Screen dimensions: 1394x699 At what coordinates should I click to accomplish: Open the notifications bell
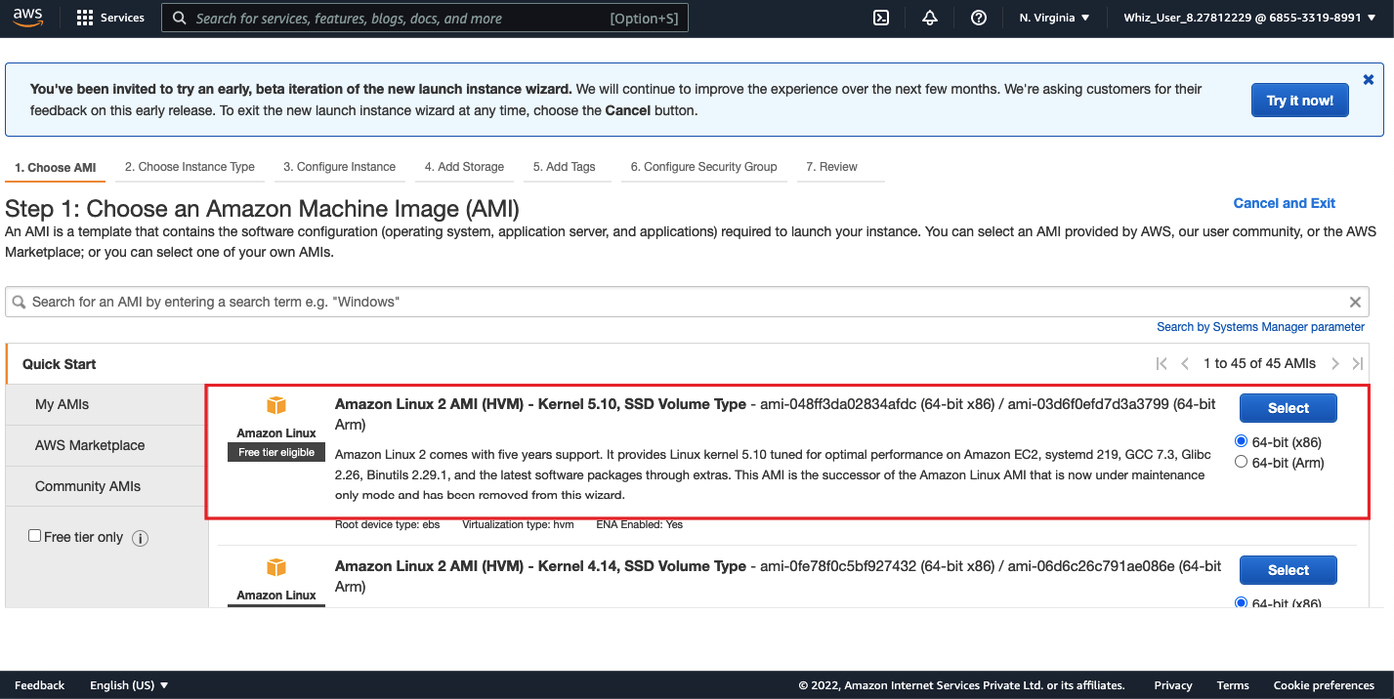[x=930, y=18]
